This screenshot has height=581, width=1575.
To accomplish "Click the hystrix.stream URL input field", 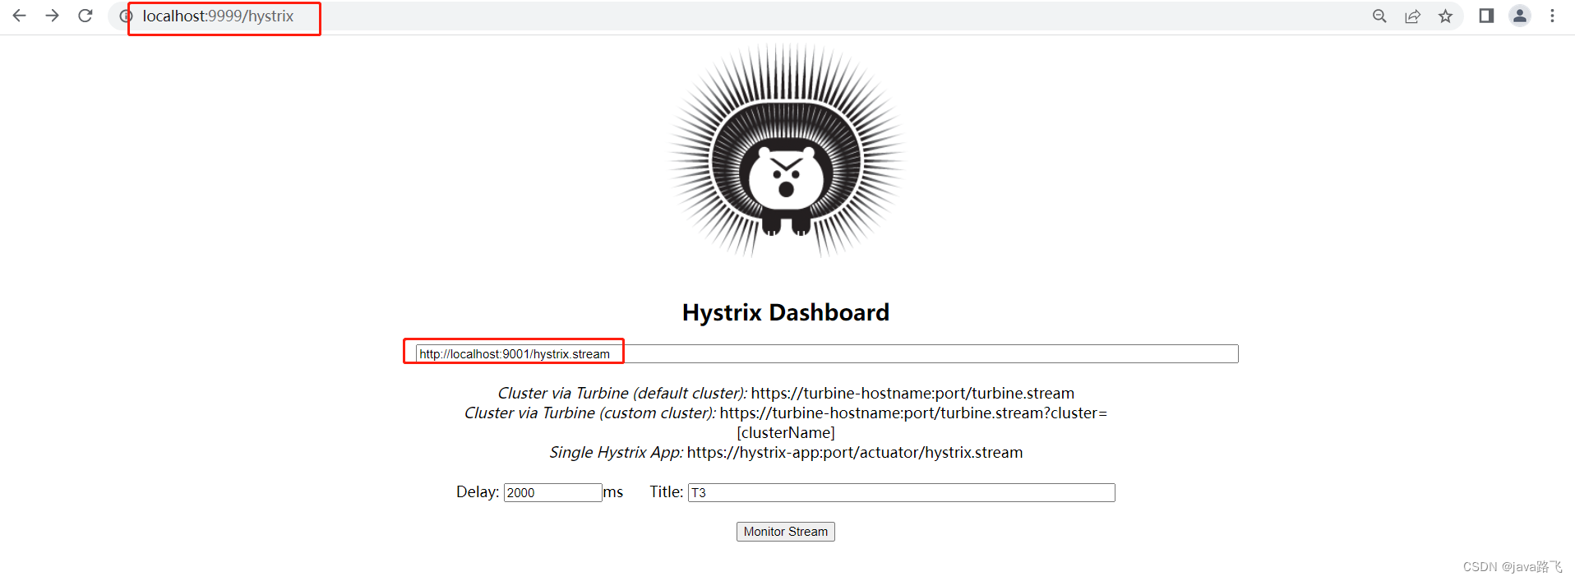I will pos(827,354).
